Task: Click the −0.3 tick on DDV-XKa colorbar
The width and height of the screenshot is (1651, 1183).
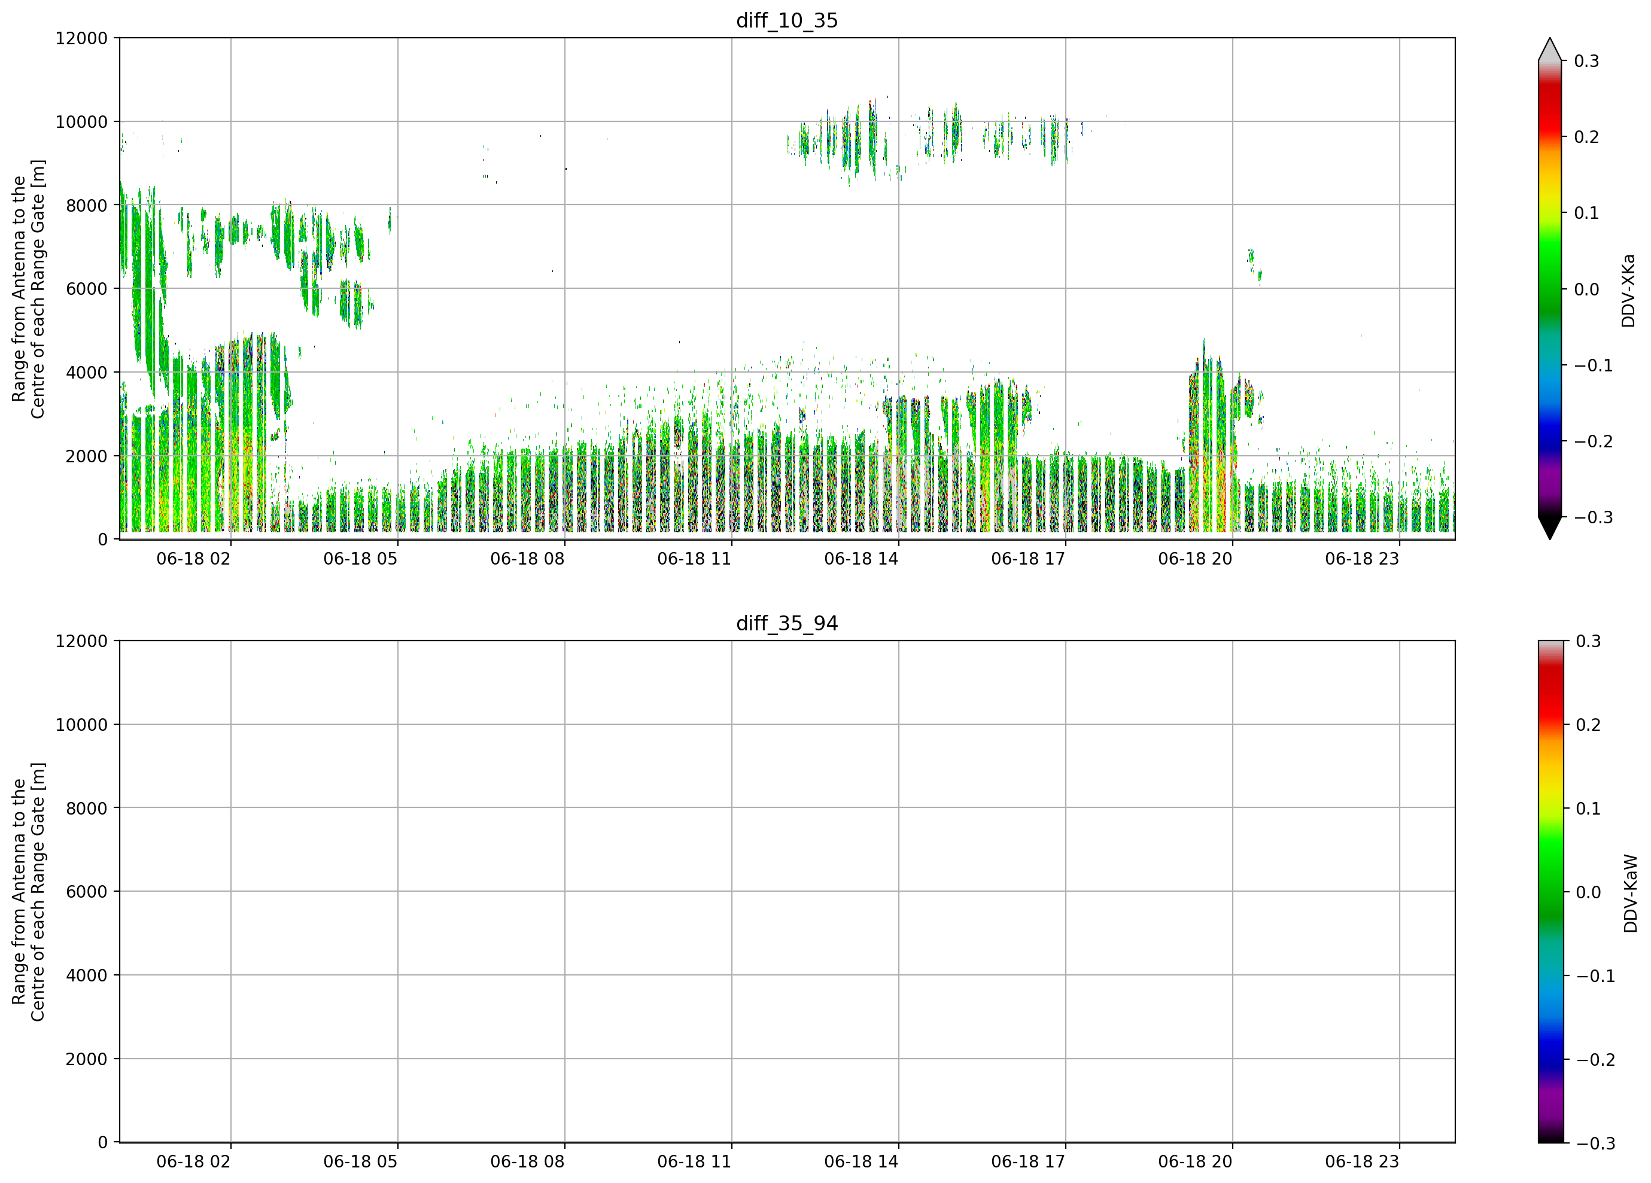Action: point(1594,517)
